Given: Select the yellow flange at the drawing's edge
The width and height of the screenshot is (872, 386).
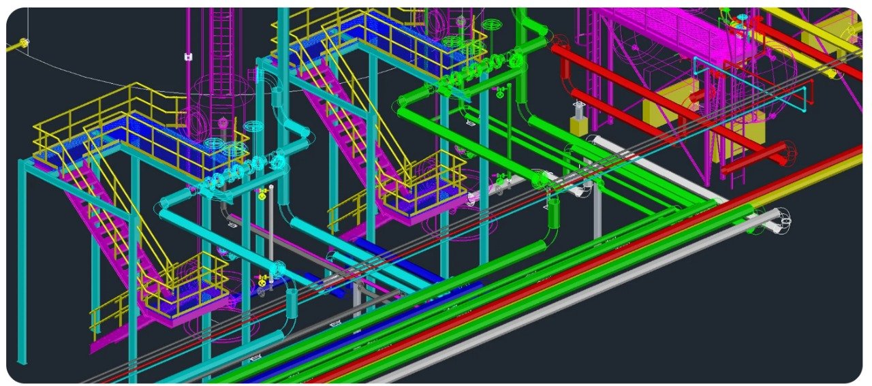Looking at the screenshot, I should click(x=25, y=44).
